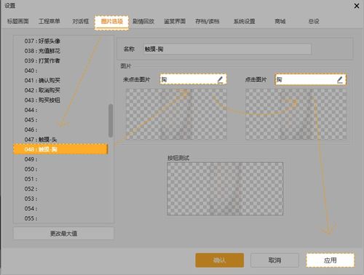This screenshot has height=275, width=364.
Task: Click the 未点击图片 text field
Action: pos(193,79)
